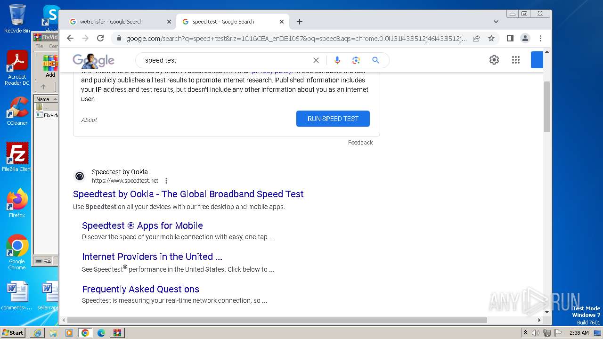The width and height of the screenshot is (603, 339).
Task: Click the vertical page scrollbar thumb
Action: tap(547, 106)
